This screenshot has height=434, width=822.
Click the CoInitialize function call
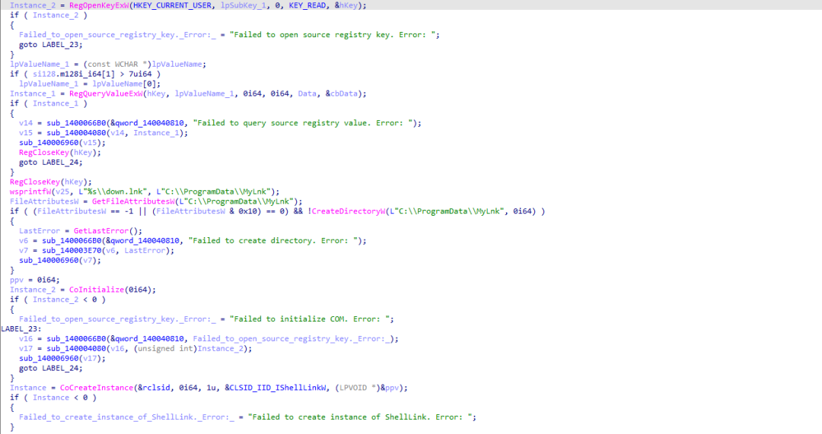pyautogui.click(x=97, y=290)
